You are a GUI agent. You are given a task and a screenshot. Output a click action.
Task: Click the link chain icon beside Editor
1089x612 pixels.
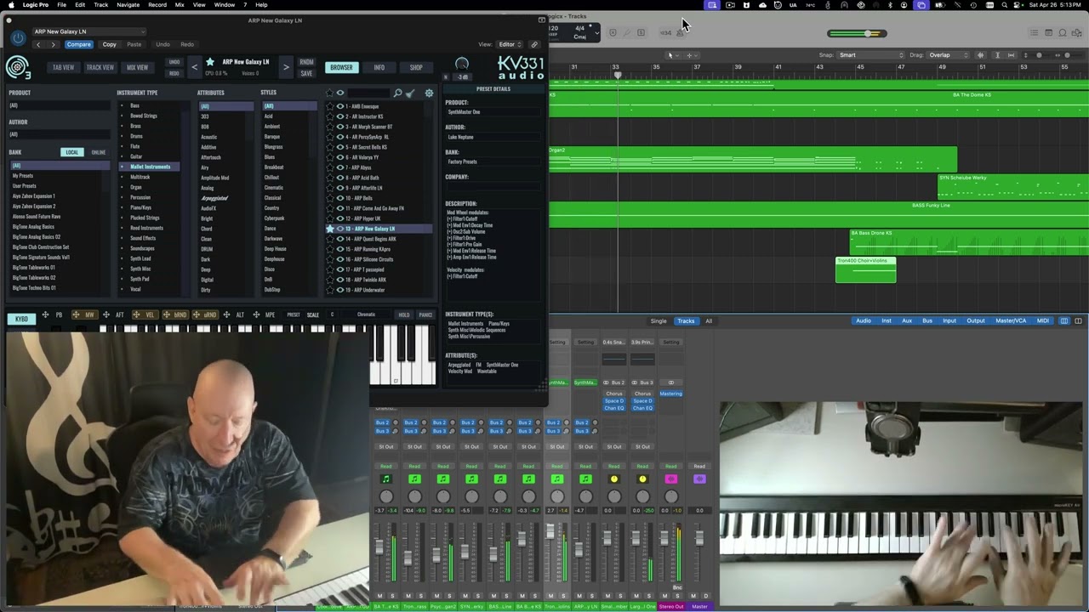534,44
